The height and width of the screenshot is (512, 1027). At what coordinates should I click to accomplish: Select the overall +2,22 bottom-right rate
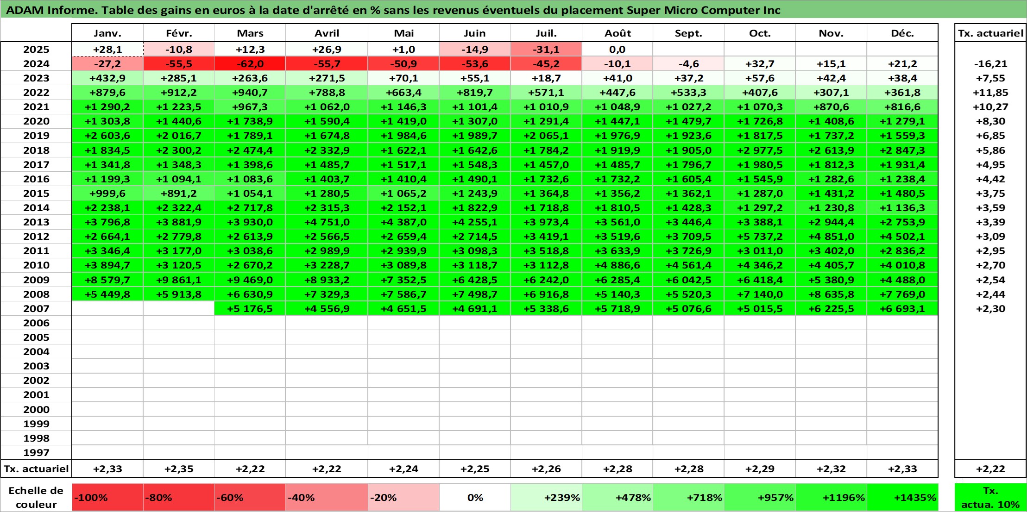click(990, 469)
